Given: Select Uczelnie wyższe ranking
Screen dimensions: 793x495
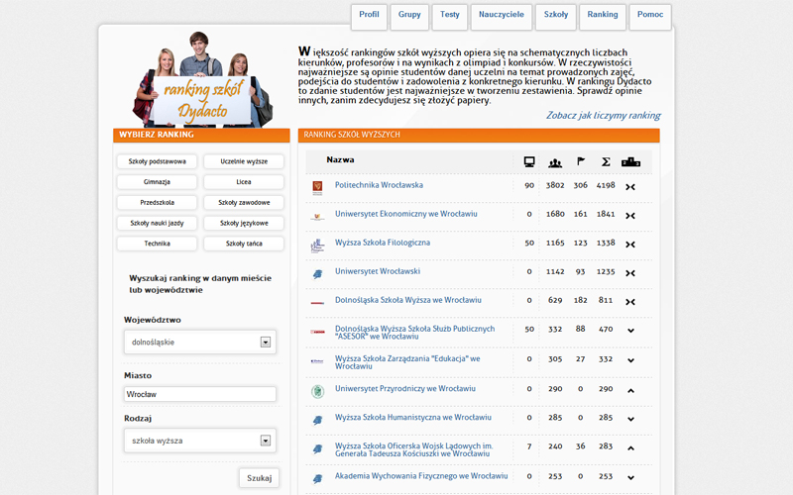Looking at the screenshot, I should click(244, 161).
